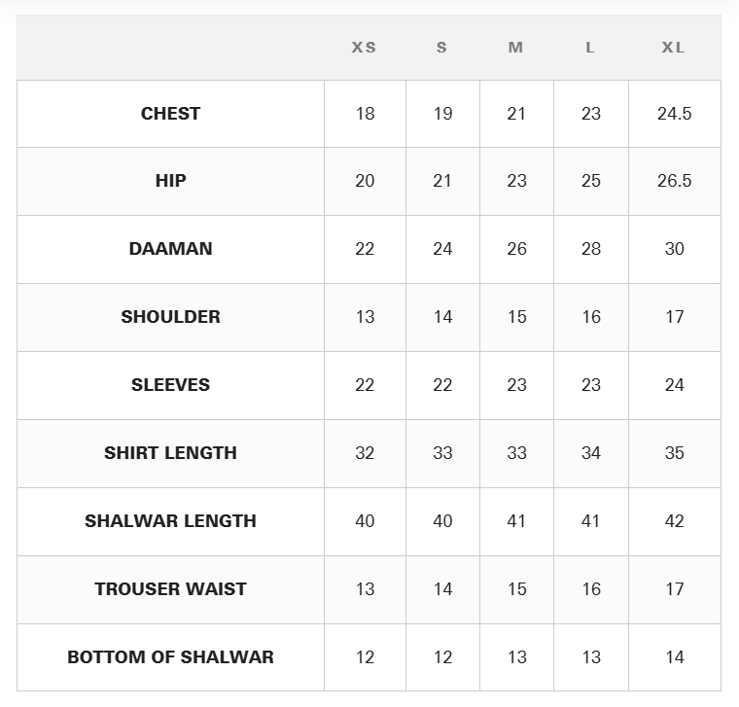Image resolution: width=739 pixels, height=707 pixels.
Task: Select the XL size column header
Action: click(x=673, y=48)
